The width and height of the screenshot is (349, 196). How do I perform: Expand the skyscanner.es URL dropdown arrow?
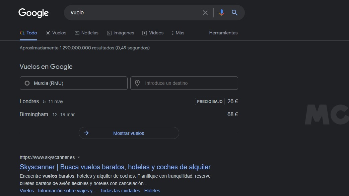(79, 157)
